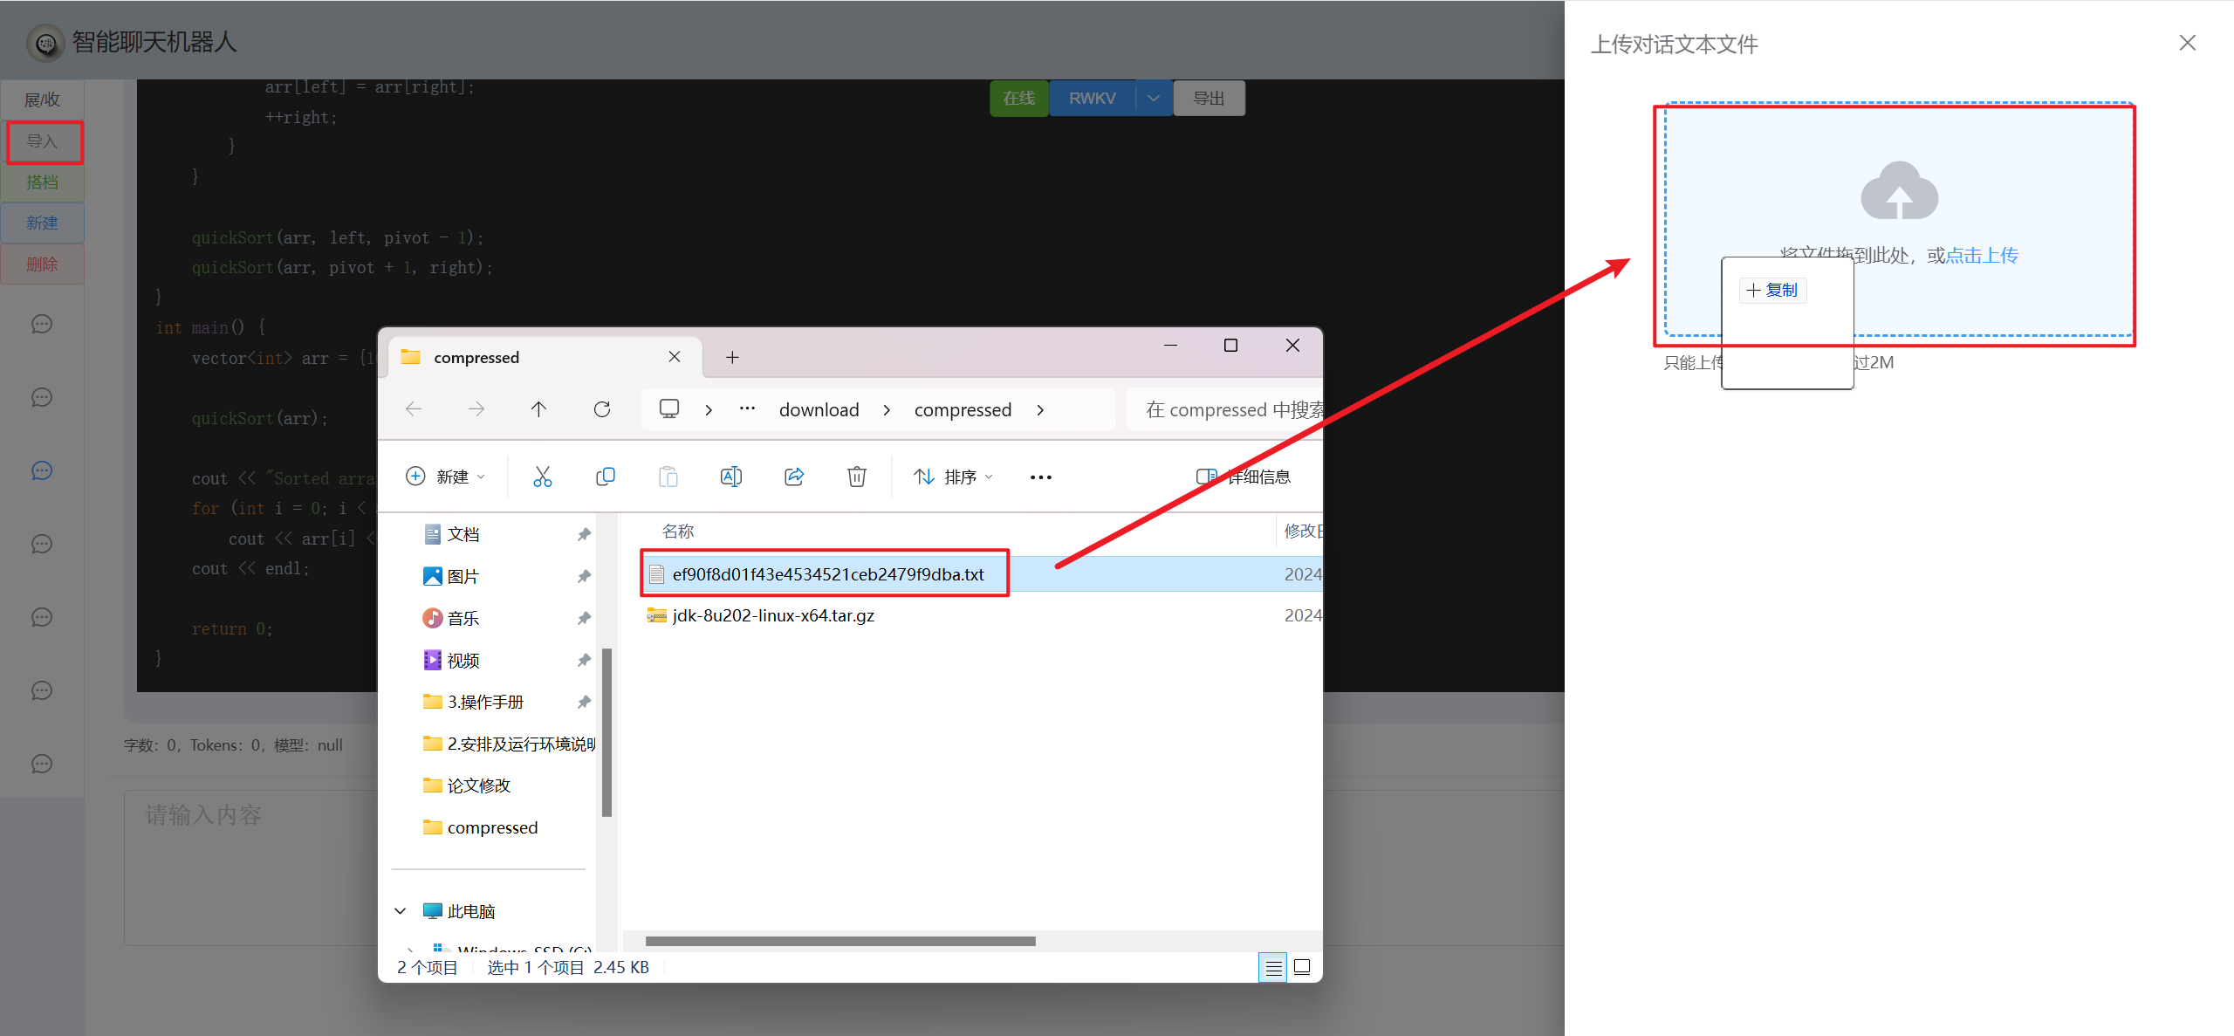
Task: Open the second chat bubble in sidebar
Action: (x=42, y=398)
